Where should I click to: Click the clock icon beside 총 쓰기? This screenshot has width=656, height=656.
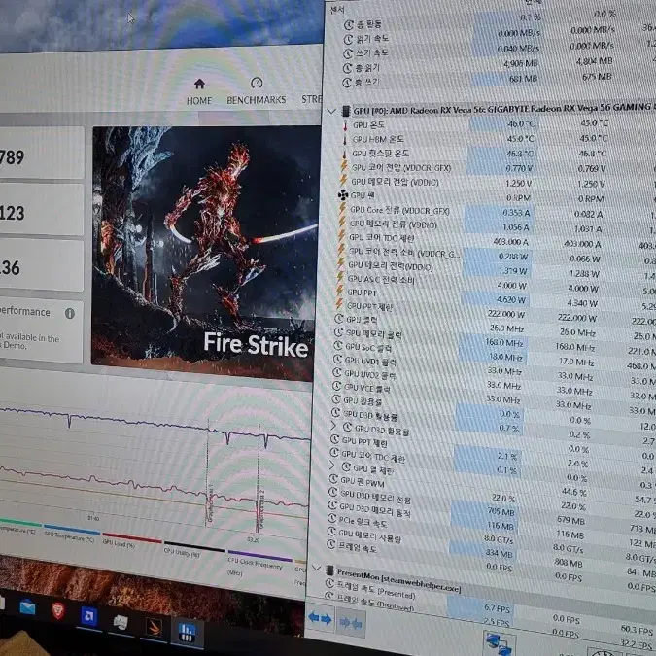pyautogui.click(x=347, y=83)
